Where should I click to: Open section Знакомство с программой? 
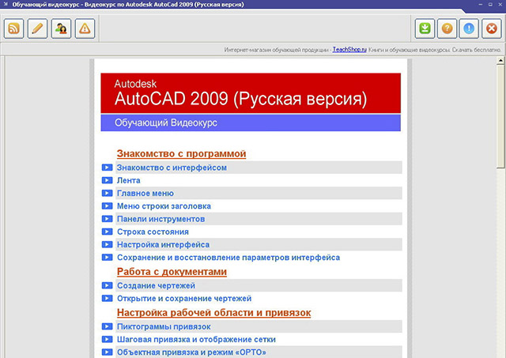181,153
